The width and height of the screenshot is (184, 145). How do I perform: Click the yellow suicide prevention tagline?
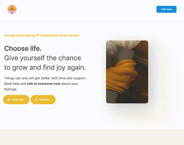coord(42,35)
